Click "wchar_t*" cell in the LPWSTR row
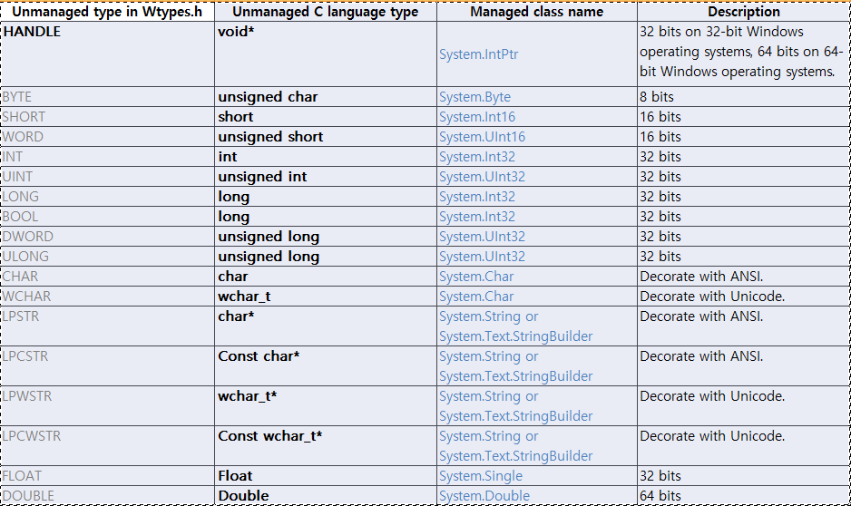The width and height of the screenshot is (851, 506). 326,406
